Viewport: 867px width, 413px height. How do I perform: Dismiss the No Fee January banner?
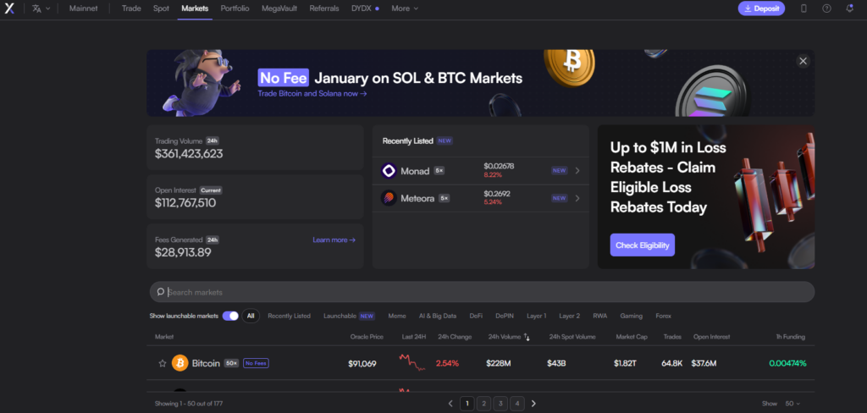(803, 61)
